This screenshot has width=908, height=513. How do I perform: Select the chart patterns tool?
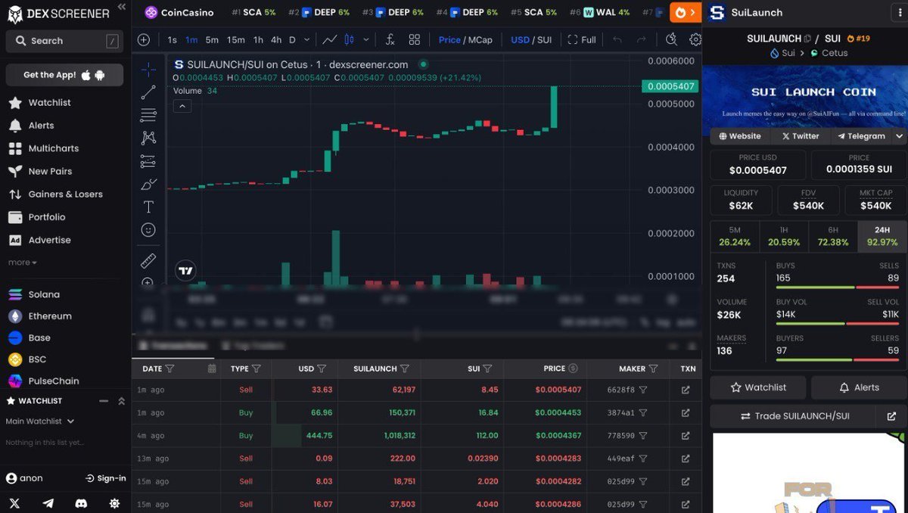tap(148, 138)
